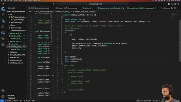Click the ports forwarded status item
181x102 pixels.
pos(34,101)
